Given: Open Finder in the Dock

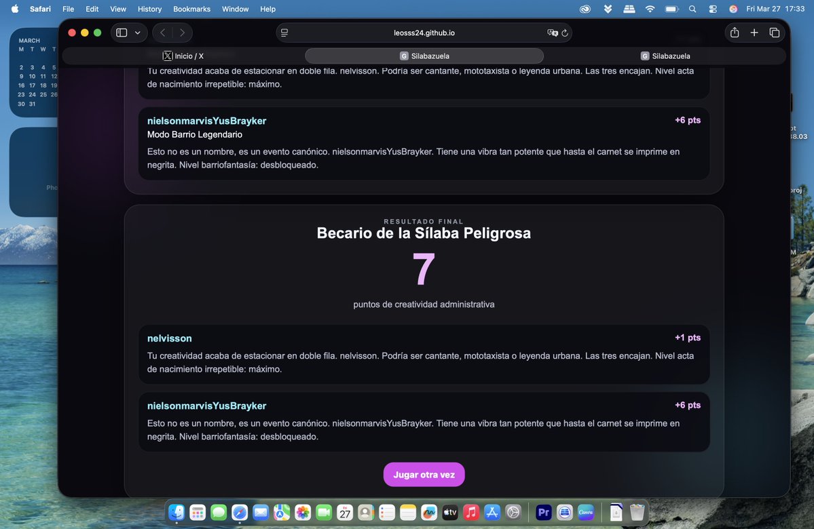Looking at the screenshot, I should (177, 513).
